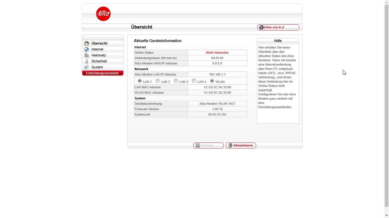389x218 pixels.
Task: Click the Aktualisieren button label
Action: (243, 145)
